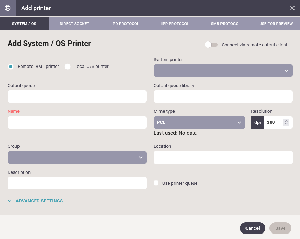This screenshot has width=300, height=239.
Task: Click the Save button
Action: tap(280, 228)
